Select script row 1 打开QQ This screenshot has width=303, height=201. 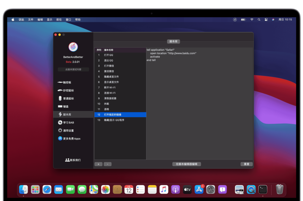109,55
